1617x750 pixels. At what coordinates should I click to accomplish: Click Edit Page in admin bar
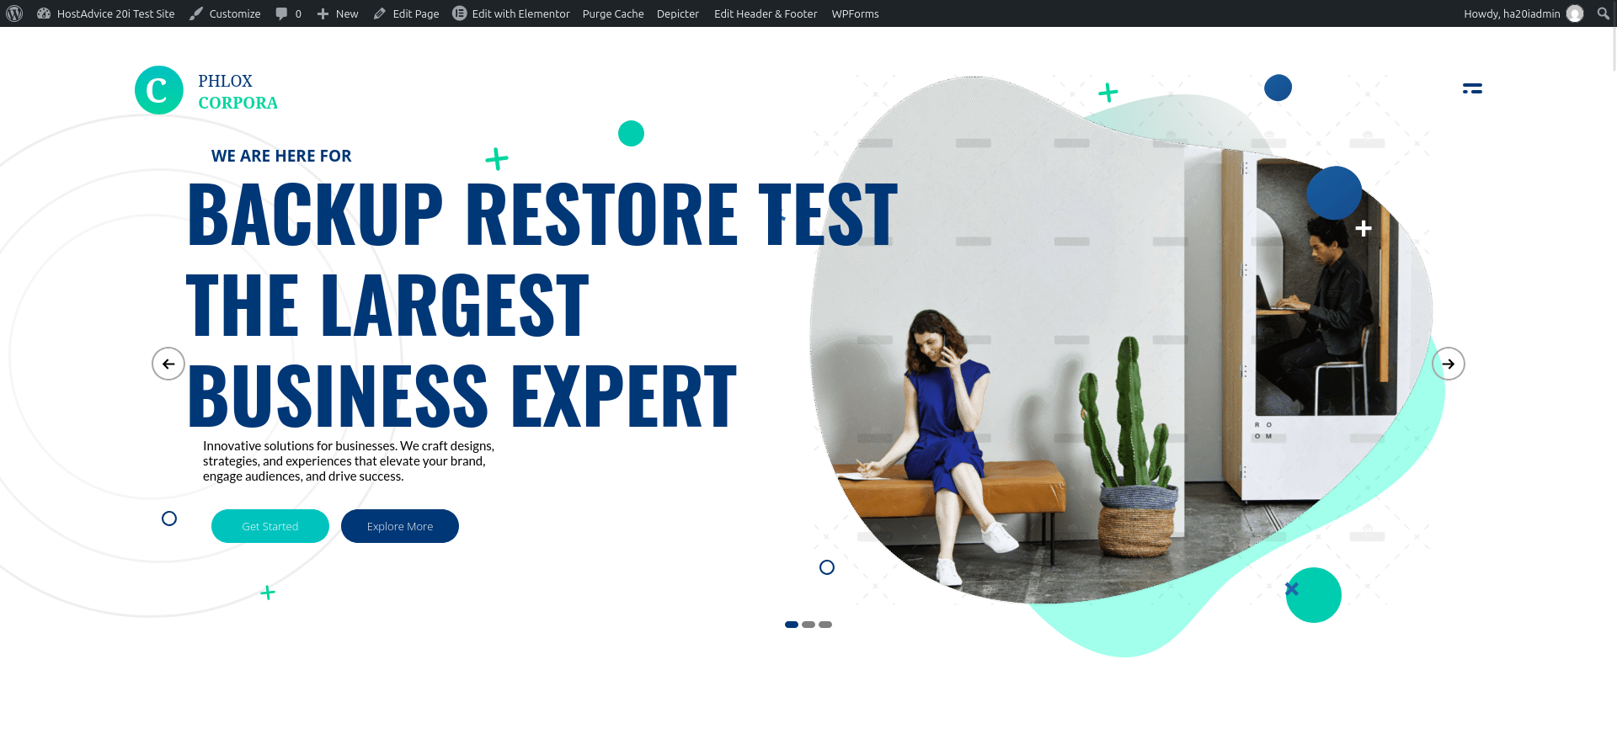(x=406, y=13)
